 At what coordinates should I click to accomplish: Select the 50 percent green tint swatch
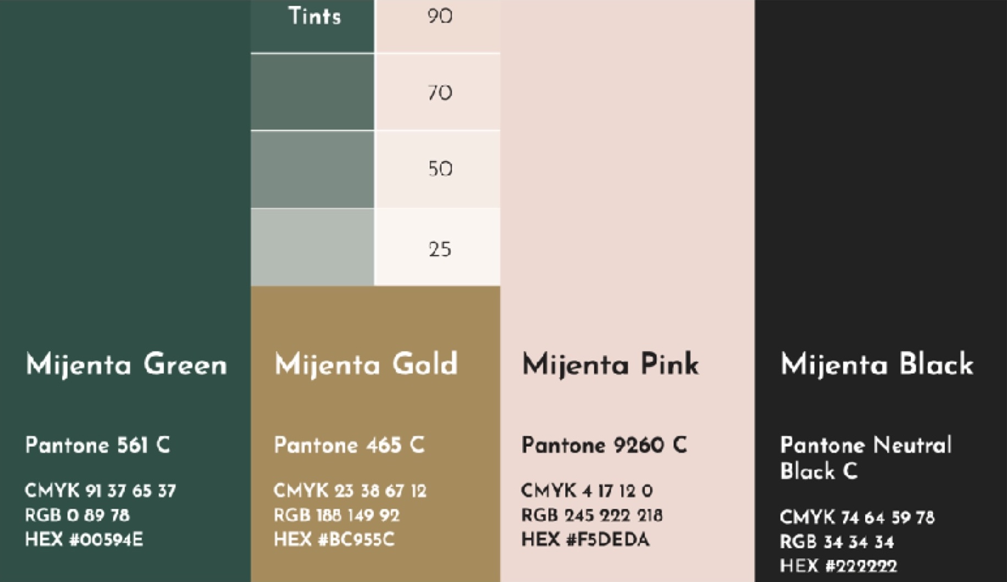(x=312, y=169)
